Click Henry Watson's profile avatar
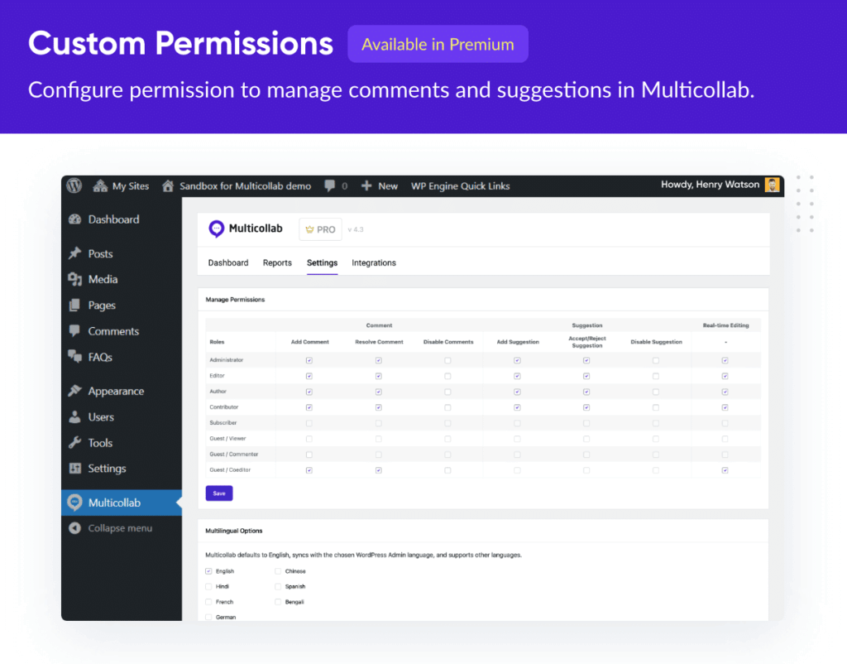 [772, 185]
